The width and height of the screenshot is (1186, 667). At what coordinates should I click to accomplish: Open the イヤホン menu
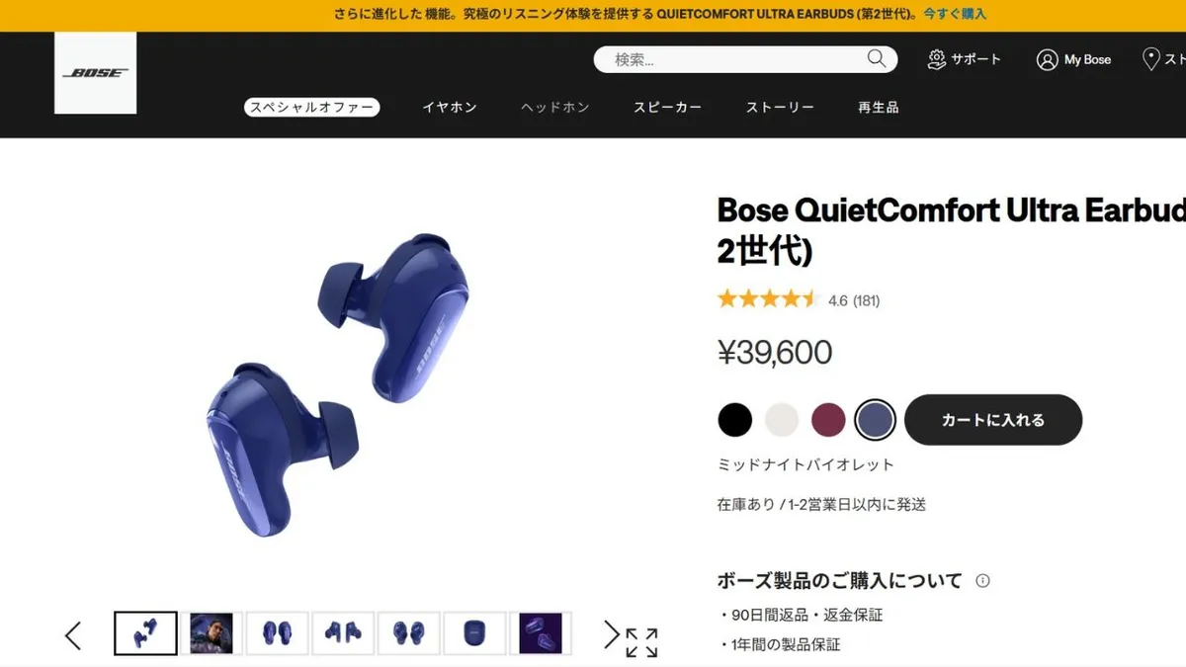tap(450, 107)
